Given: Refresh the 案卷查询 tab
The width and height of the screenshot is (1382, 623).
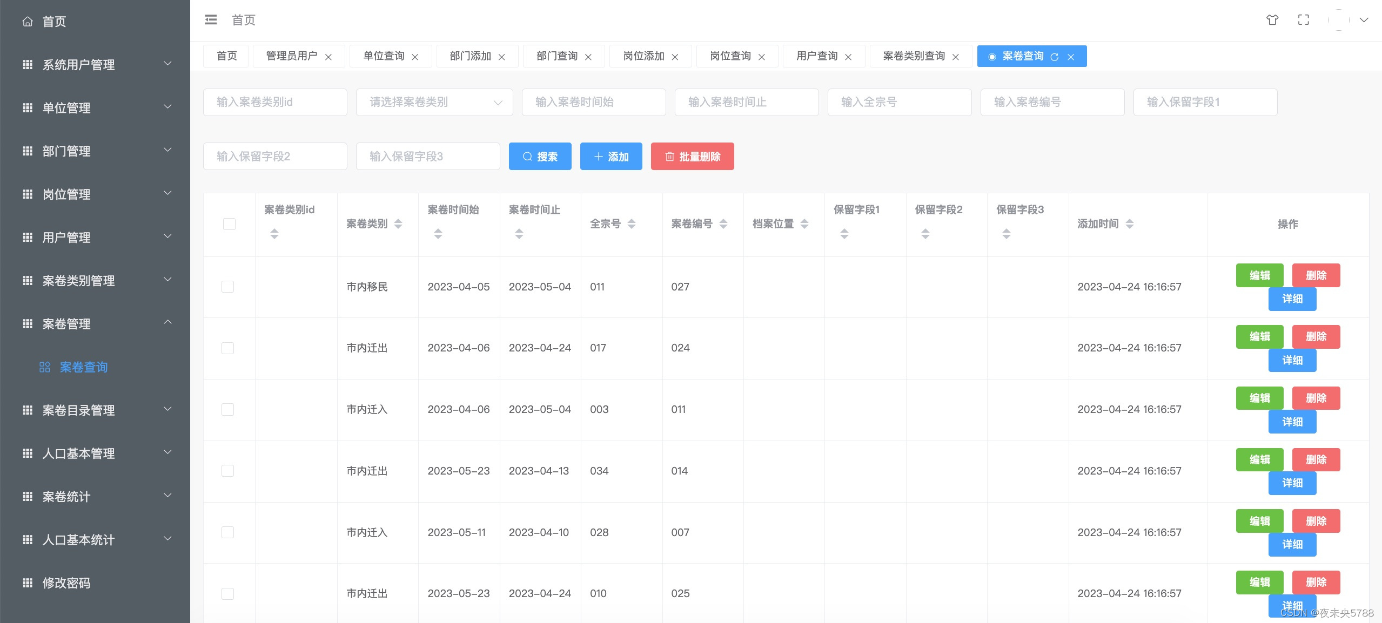Looking at the screenshot, I should (1054, 57).
